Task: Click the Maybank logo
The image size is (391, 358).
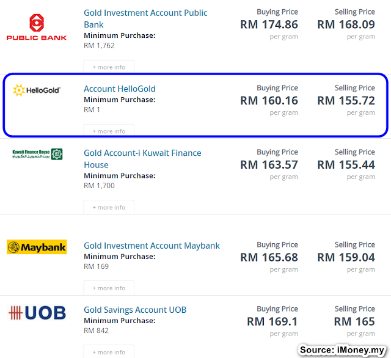Action: pos(37,247)
